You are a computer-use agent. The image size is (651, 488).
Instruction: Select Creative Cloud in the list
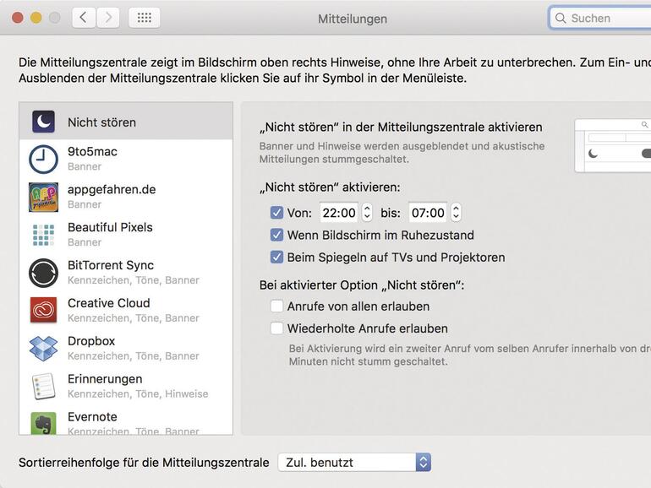point(126,311)
